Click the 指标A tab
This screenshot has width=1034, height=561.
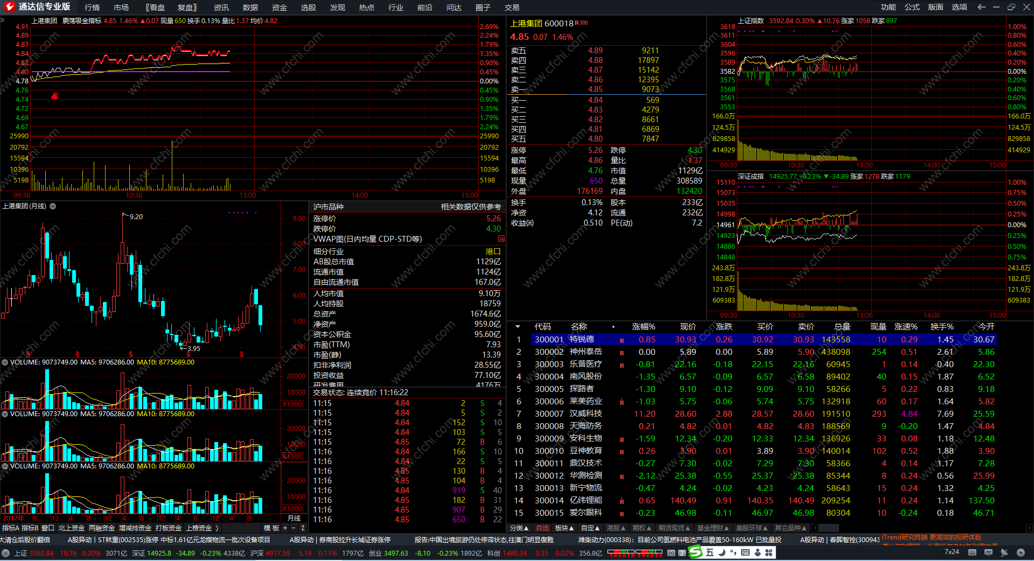point(10,528)
